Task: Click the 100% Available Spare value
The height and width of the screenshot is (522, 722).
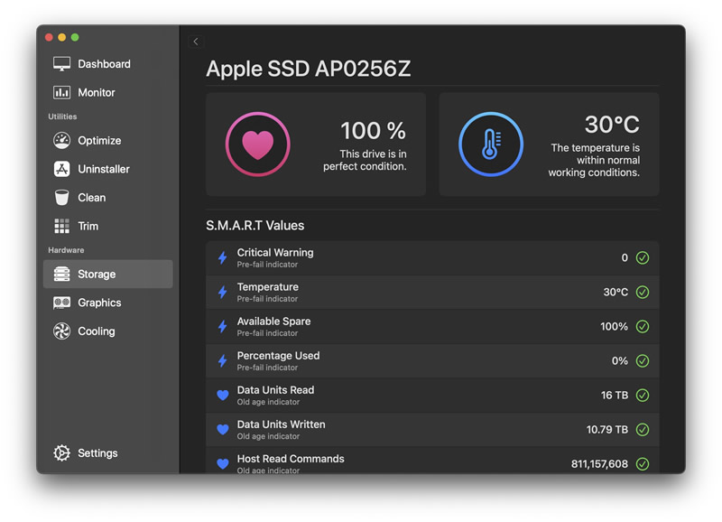Action: coord(615,327)
